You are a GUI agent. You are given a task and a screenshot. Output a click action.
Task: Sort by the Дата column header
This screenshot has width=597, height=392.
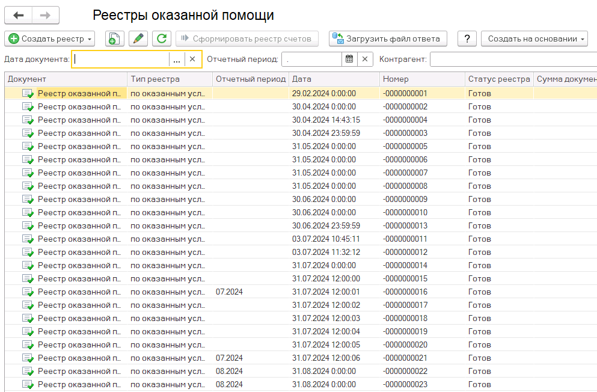[334, 79]
